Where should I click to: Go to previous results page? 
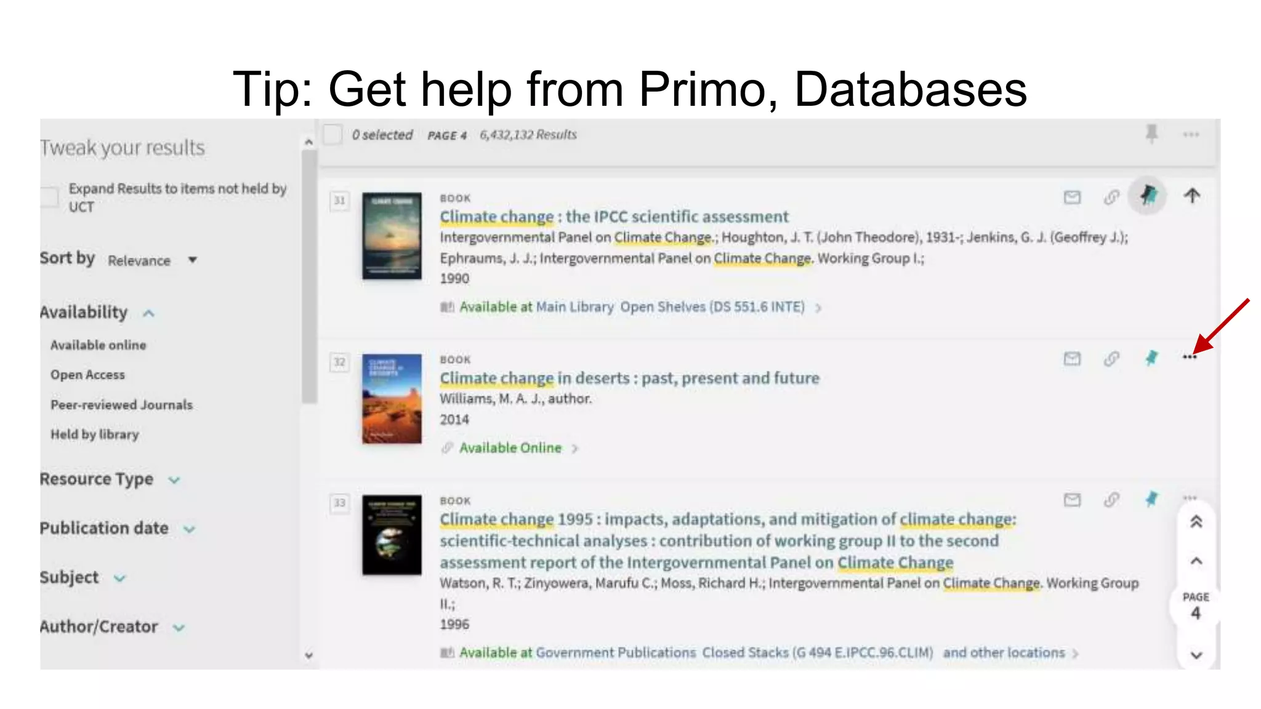point(1196,561)
